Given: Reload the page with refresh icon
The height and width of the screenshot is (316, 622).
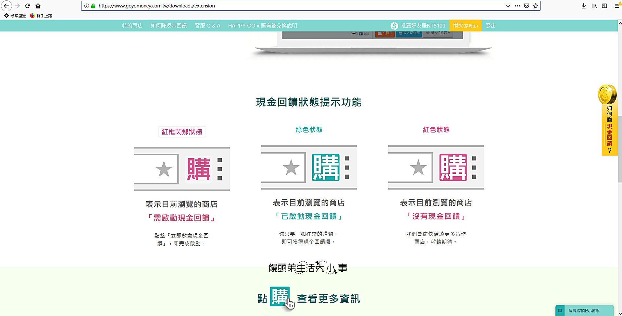Looking at the screenshot, I should click(28, 6).
